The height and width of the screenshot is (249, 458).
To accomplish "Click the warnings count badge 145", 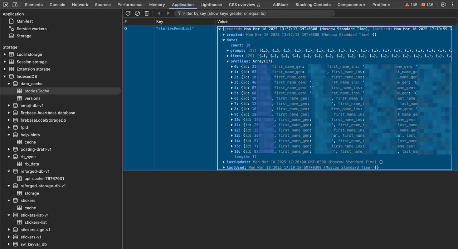I will click(x=411, y=5).
